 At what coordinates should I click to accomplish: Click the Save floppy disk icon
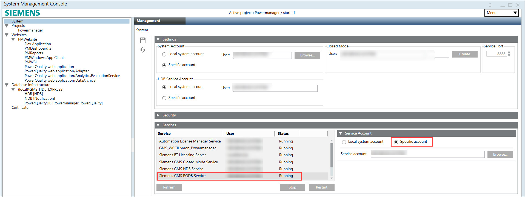pos(142,40)
